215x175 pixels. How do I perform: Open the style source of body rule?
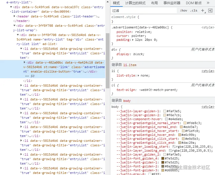[x=208, y=107]
